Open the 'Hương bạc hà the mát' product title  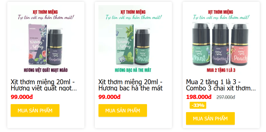click(x=130, y=85)
